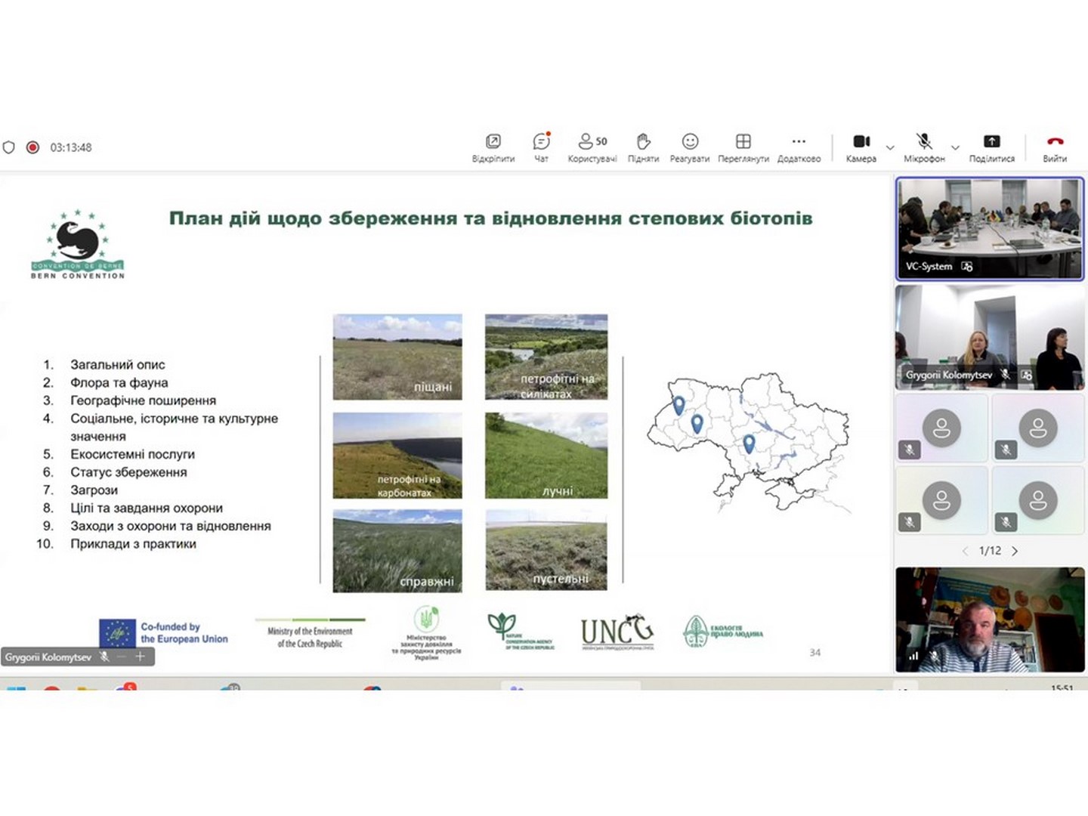Open the Переглянути view layout menu
The height and width of the screenshot is (816, 1088).
[x=743, y=147]
